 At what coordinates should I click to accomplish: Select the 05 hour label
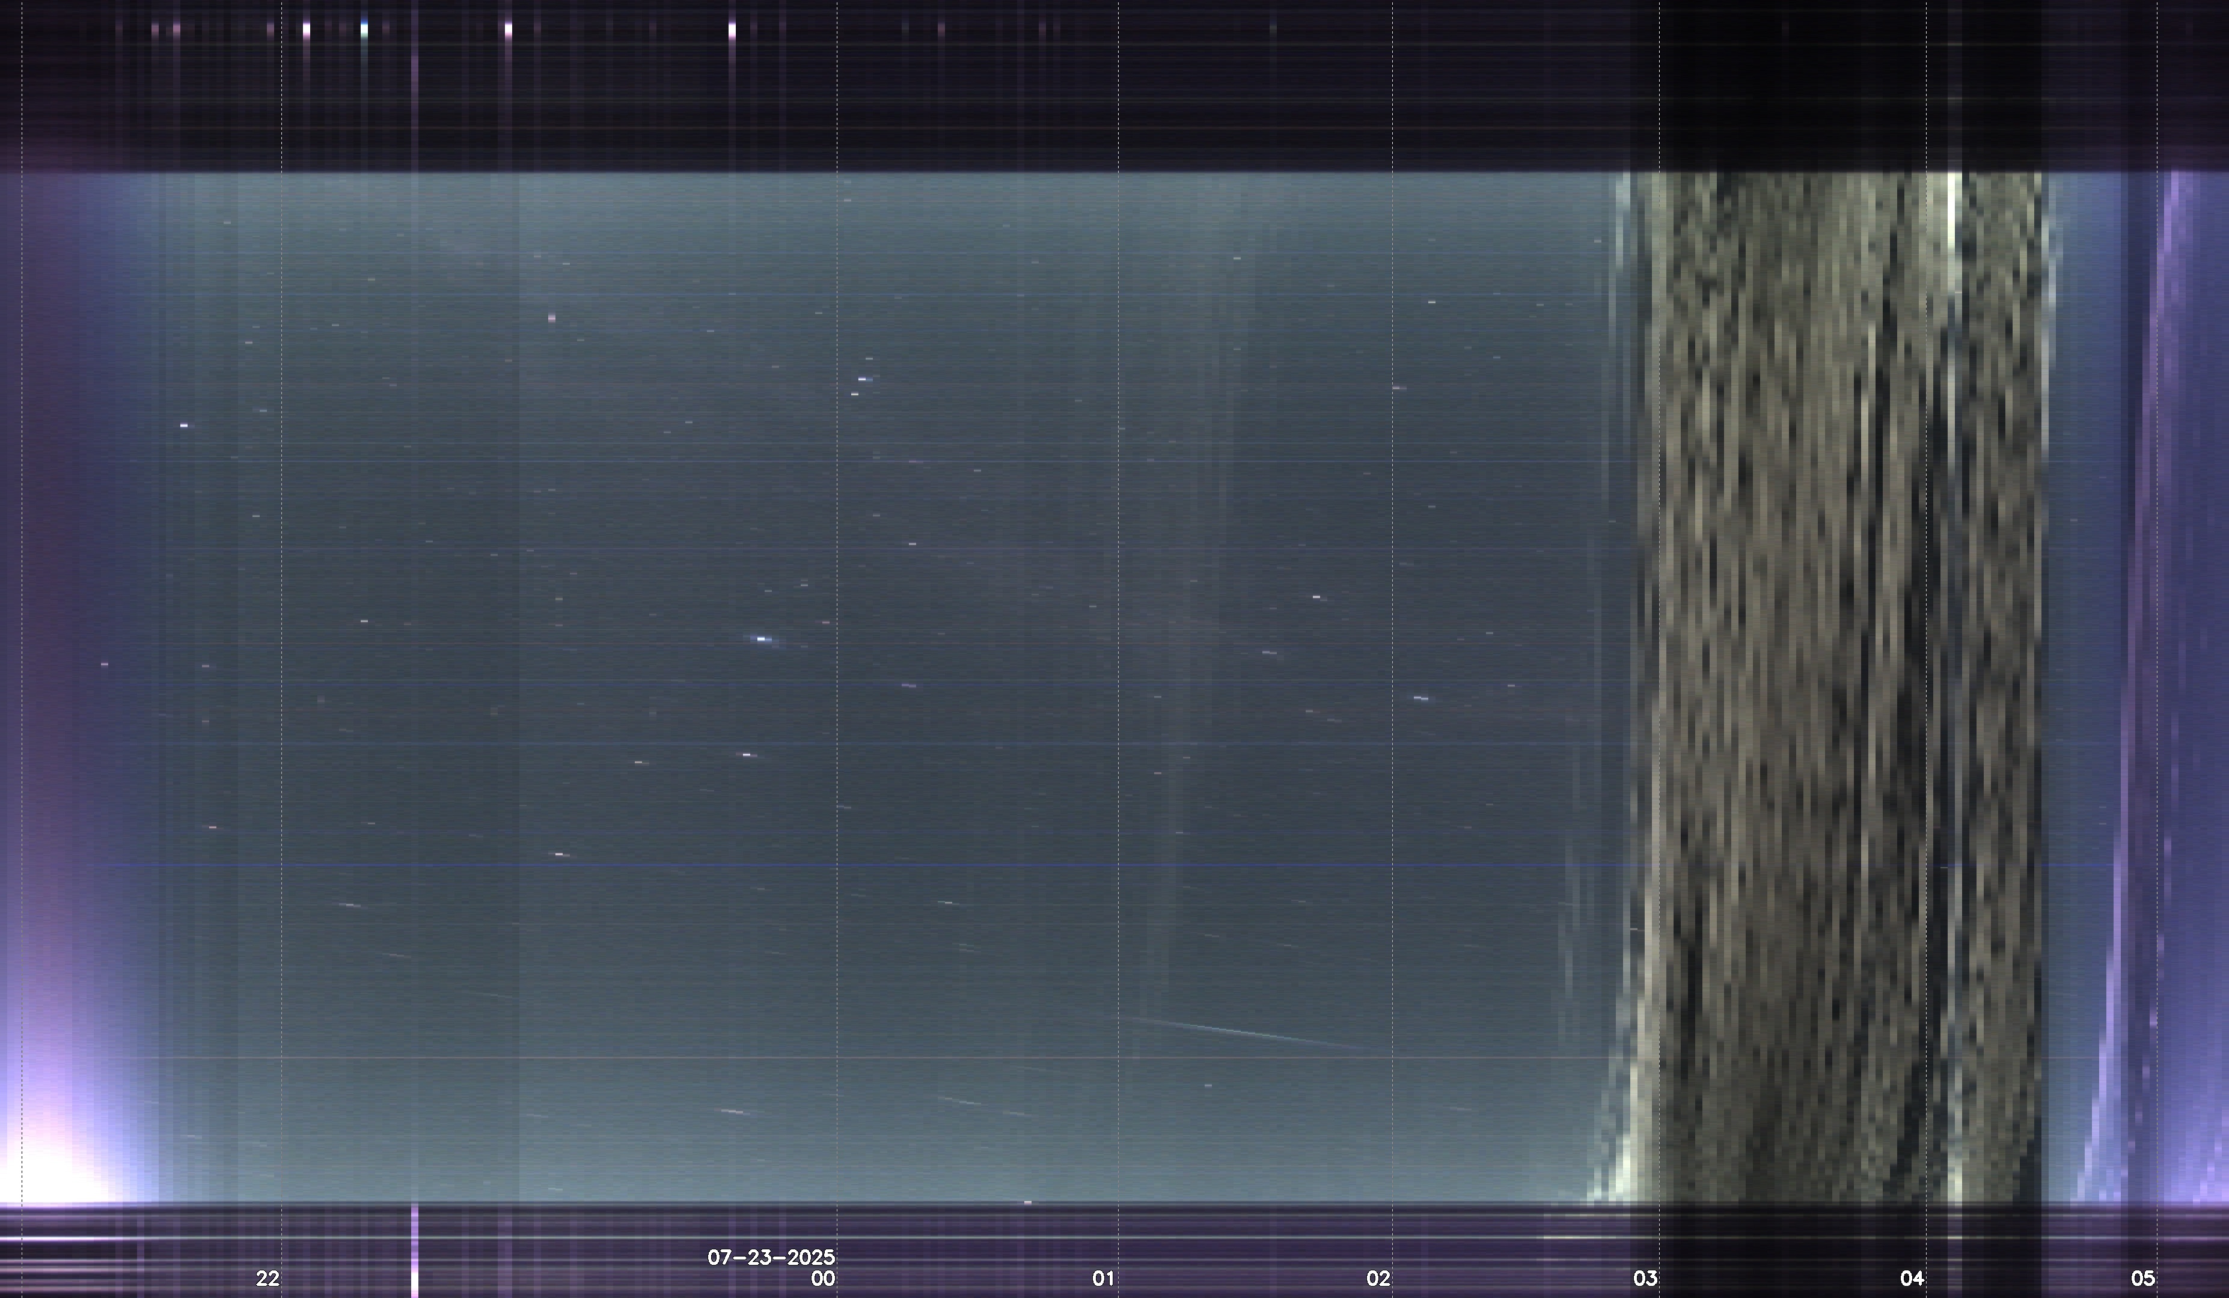2142,1278
